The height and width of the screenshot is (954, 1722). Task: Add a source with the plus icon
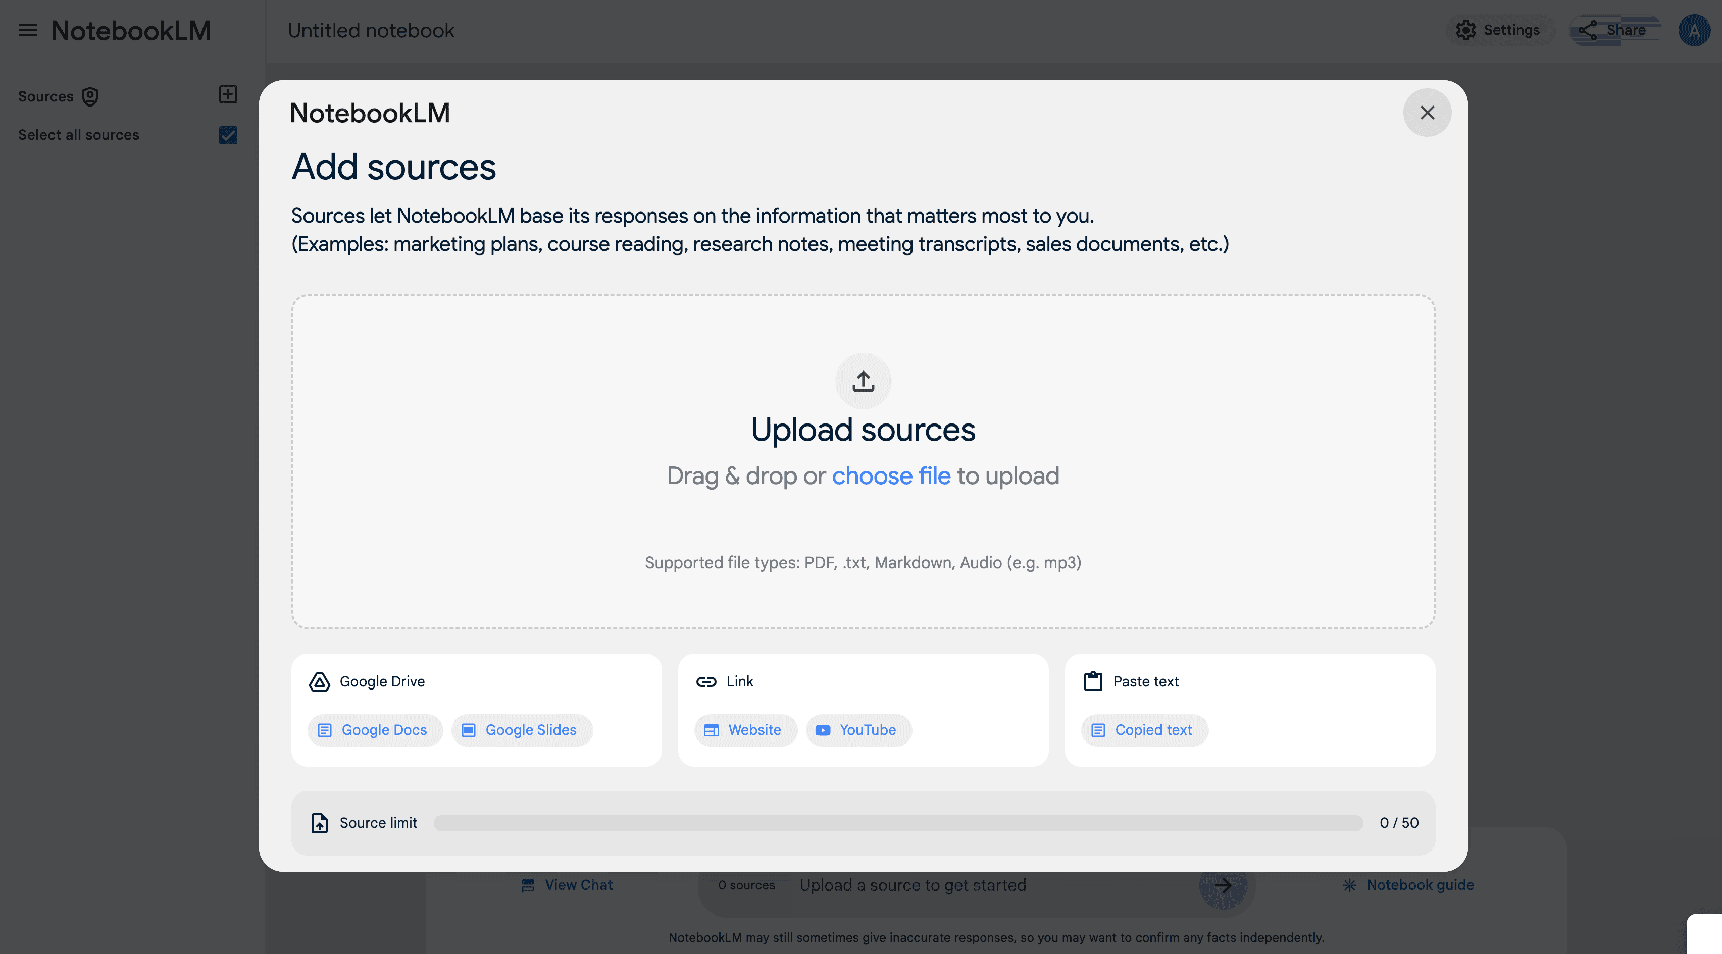click(x=228, y=94)
